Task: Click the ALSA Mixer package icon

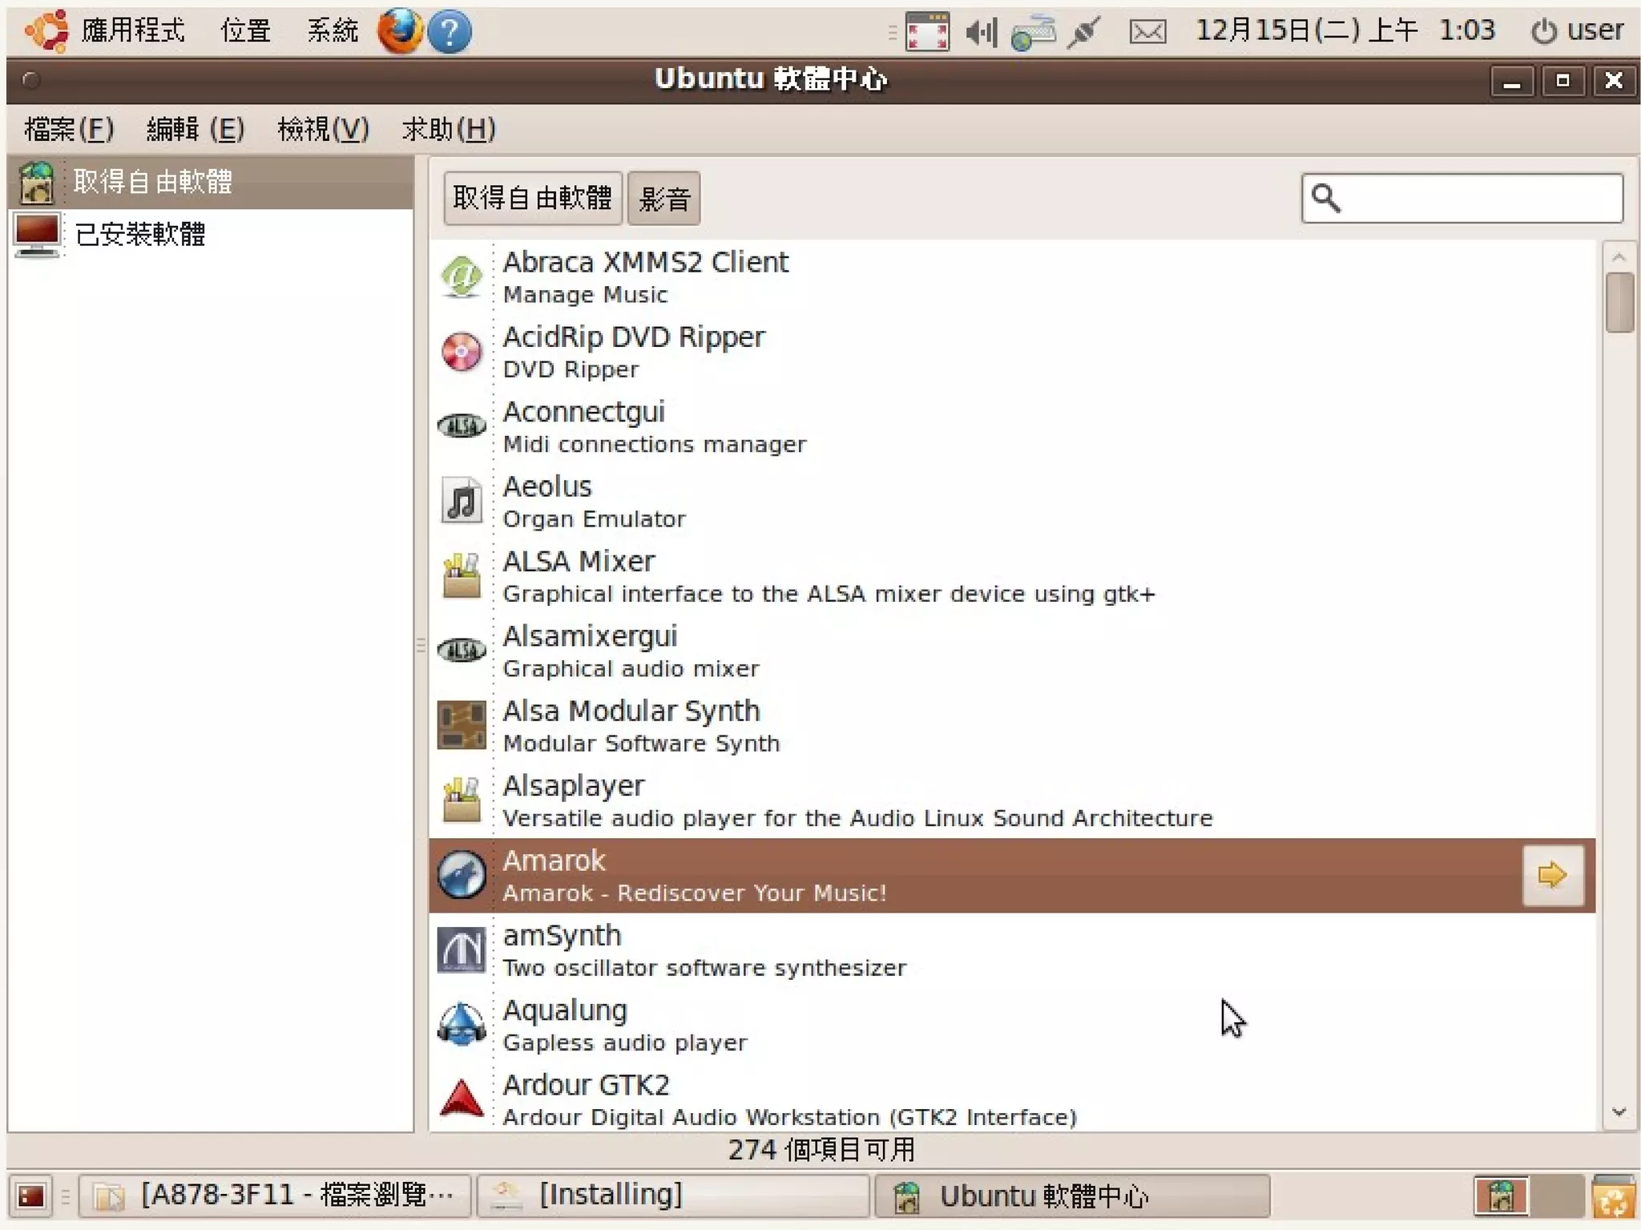Action: (462, 576)
